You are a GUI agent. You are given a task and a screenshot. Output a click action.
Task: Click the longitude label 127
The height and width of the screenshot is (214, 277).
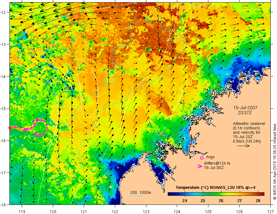270,211
